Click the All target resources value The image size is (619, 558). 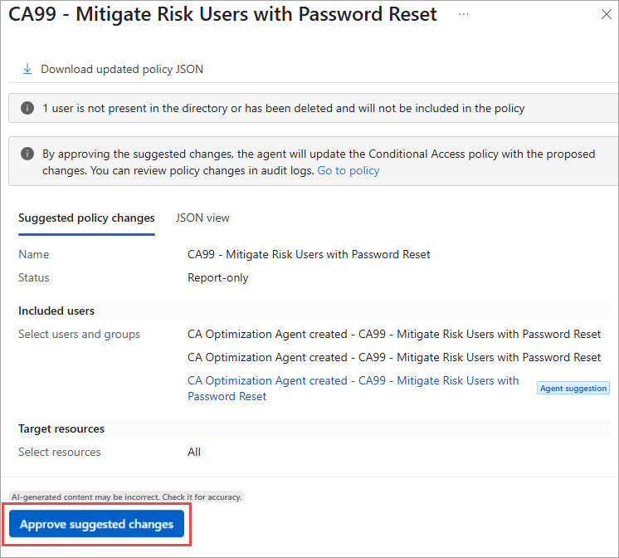click(194, 452)
